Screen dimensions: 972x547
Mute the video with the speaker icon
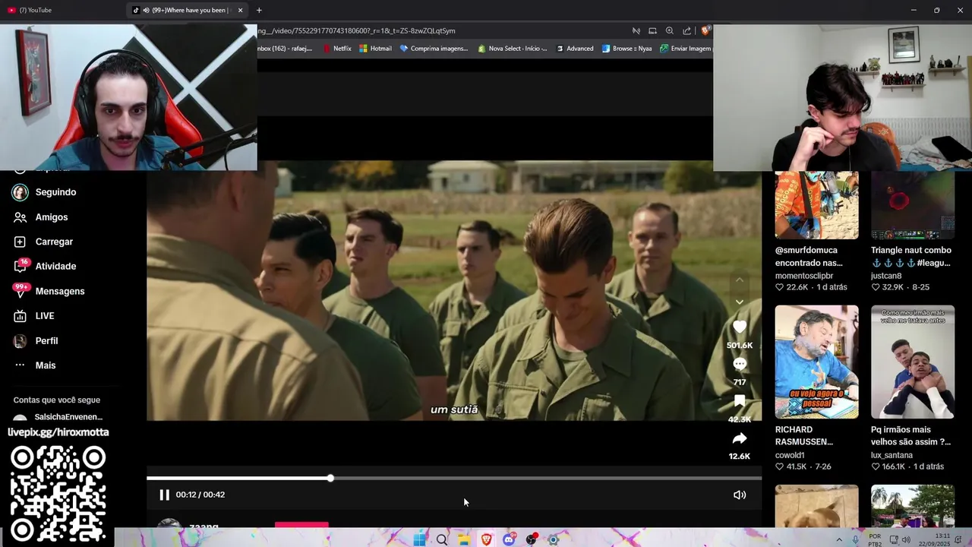[x=740, y=495]
